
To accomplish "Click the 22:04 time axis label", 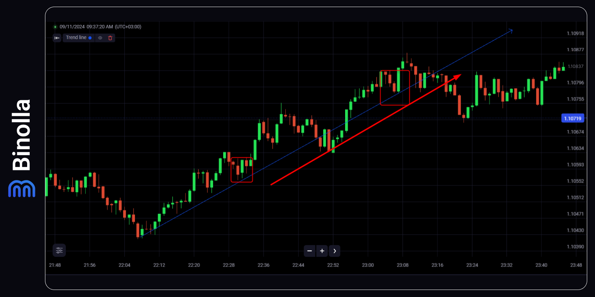I will point(125,265).
